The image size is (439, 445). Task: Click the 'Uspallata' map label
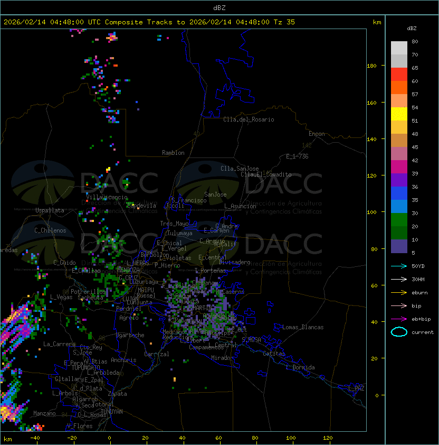50,210
